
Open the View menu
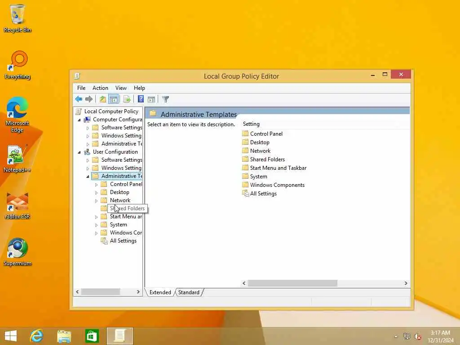pyautogui.click(x=121, y=88)
